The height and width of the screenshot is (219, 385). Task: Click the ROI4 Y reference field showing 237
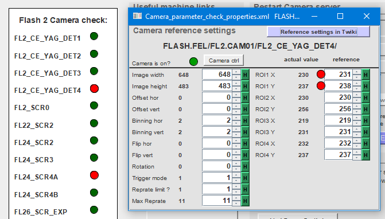[339, 155]
